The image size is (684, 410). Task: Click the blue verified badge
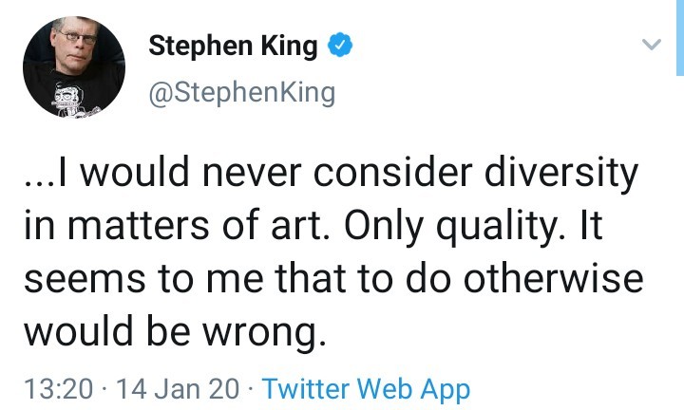339,45
